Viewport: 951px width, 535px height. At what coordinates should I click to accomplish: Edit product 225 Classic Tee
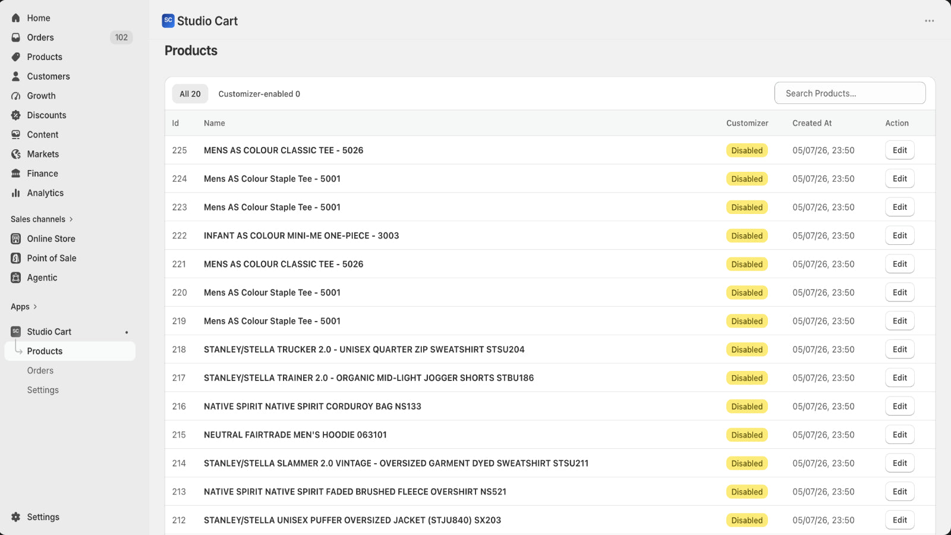click(900, 150)
